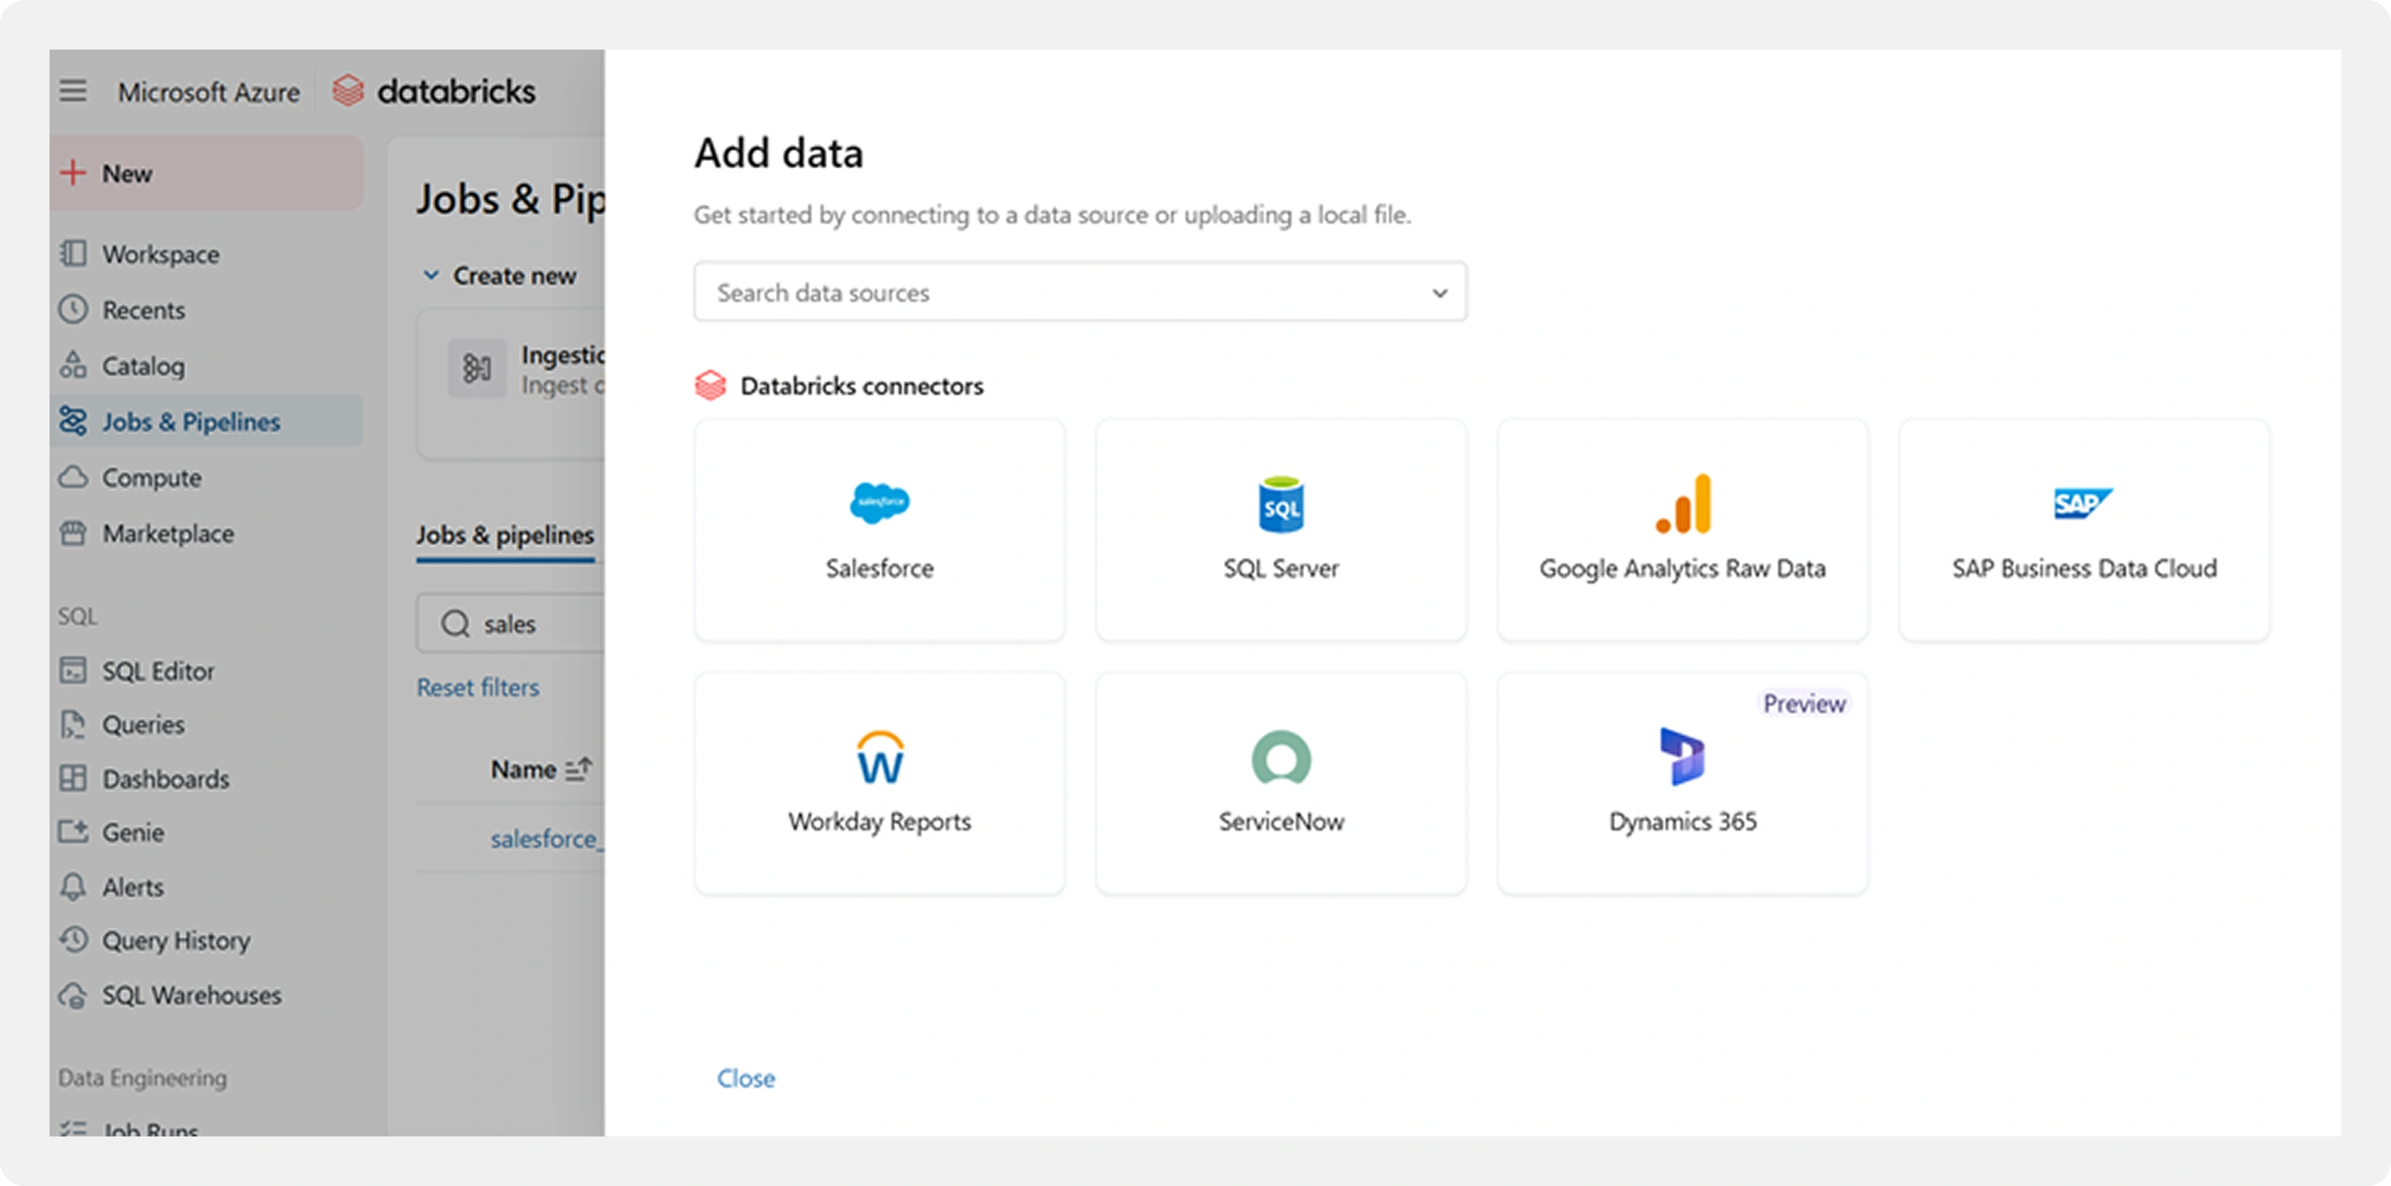
Task: Select the ServiceNow connector
Action: [1280, 783]
